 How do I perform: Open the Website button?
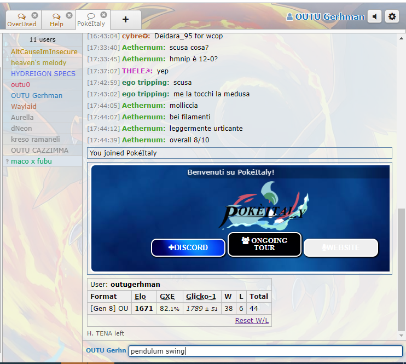[341, 247]
